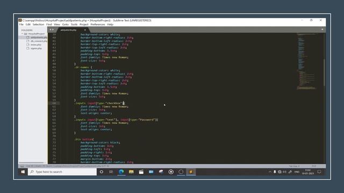This screenshot has width=344, height=193.
Task: Open the File menu
Action: 21,25
